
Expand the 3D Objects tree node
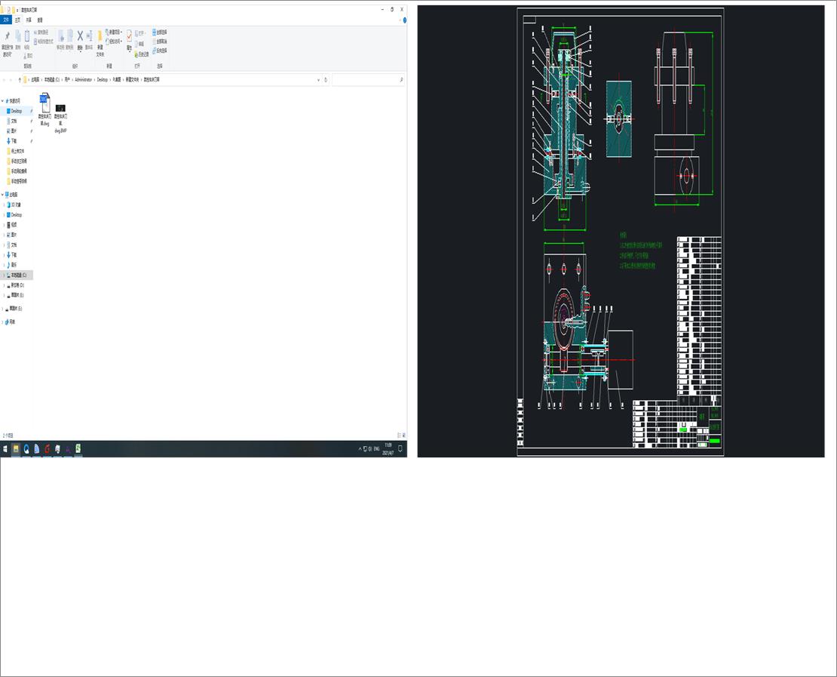coord(5,205)
